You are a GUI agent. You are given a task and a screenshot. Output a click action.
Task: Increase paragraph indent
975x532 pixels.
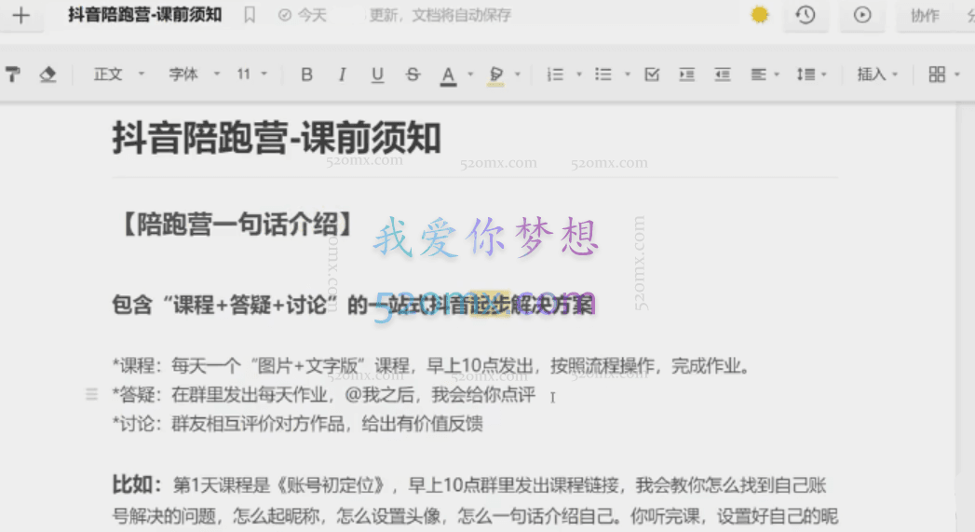[x=686, y=75]
